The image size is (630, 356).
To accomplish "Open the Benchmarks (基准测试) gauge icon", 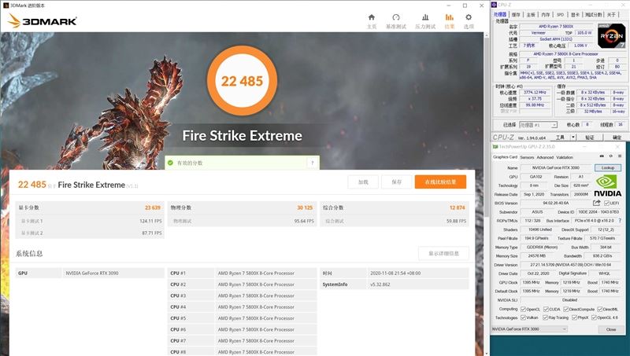I will (x=396, y=17).
